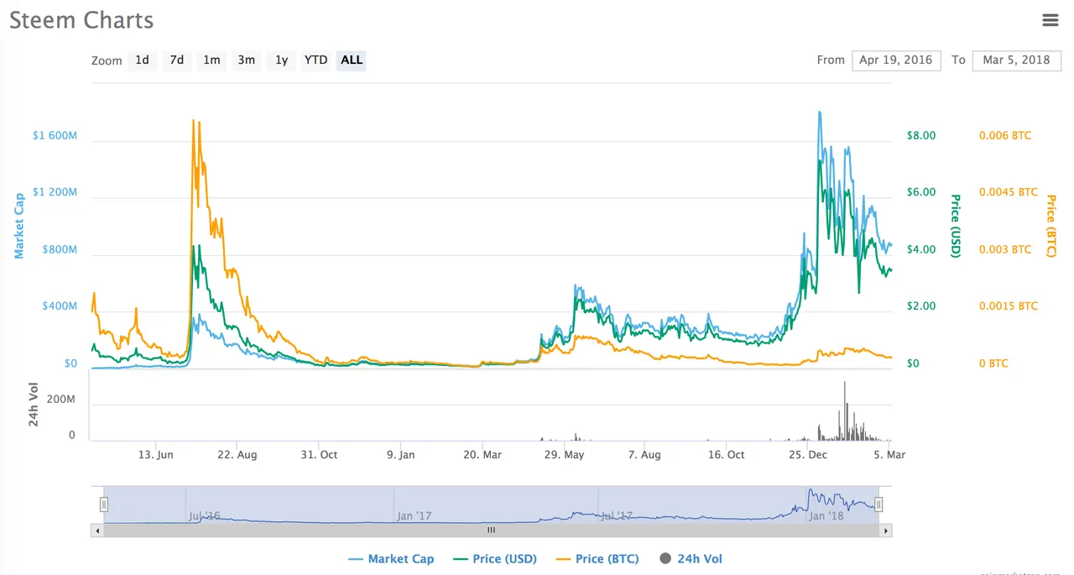Click the 13. Jun date label
The image size is (1074, 575).
[x=155, y=455]
